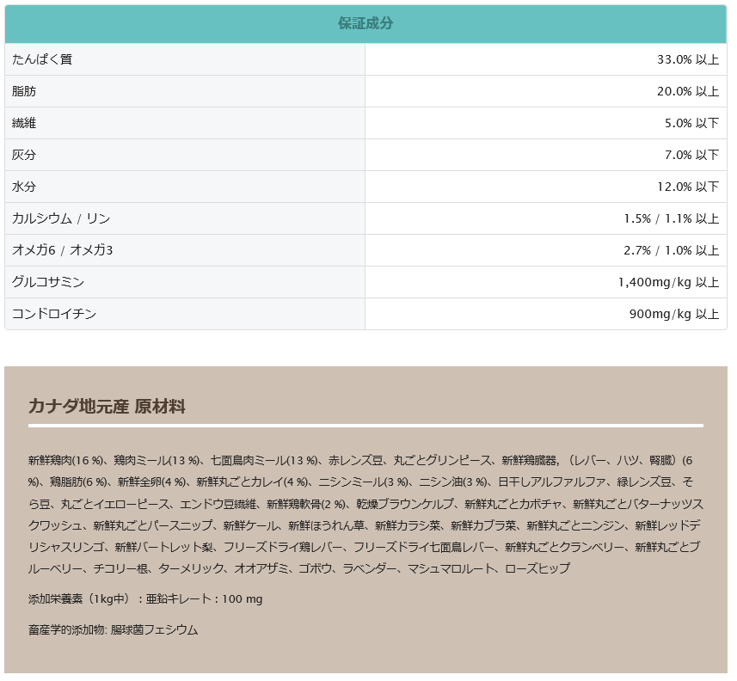
Task: Click the 7.0% 以下 ash value
Action: point(691,155)
